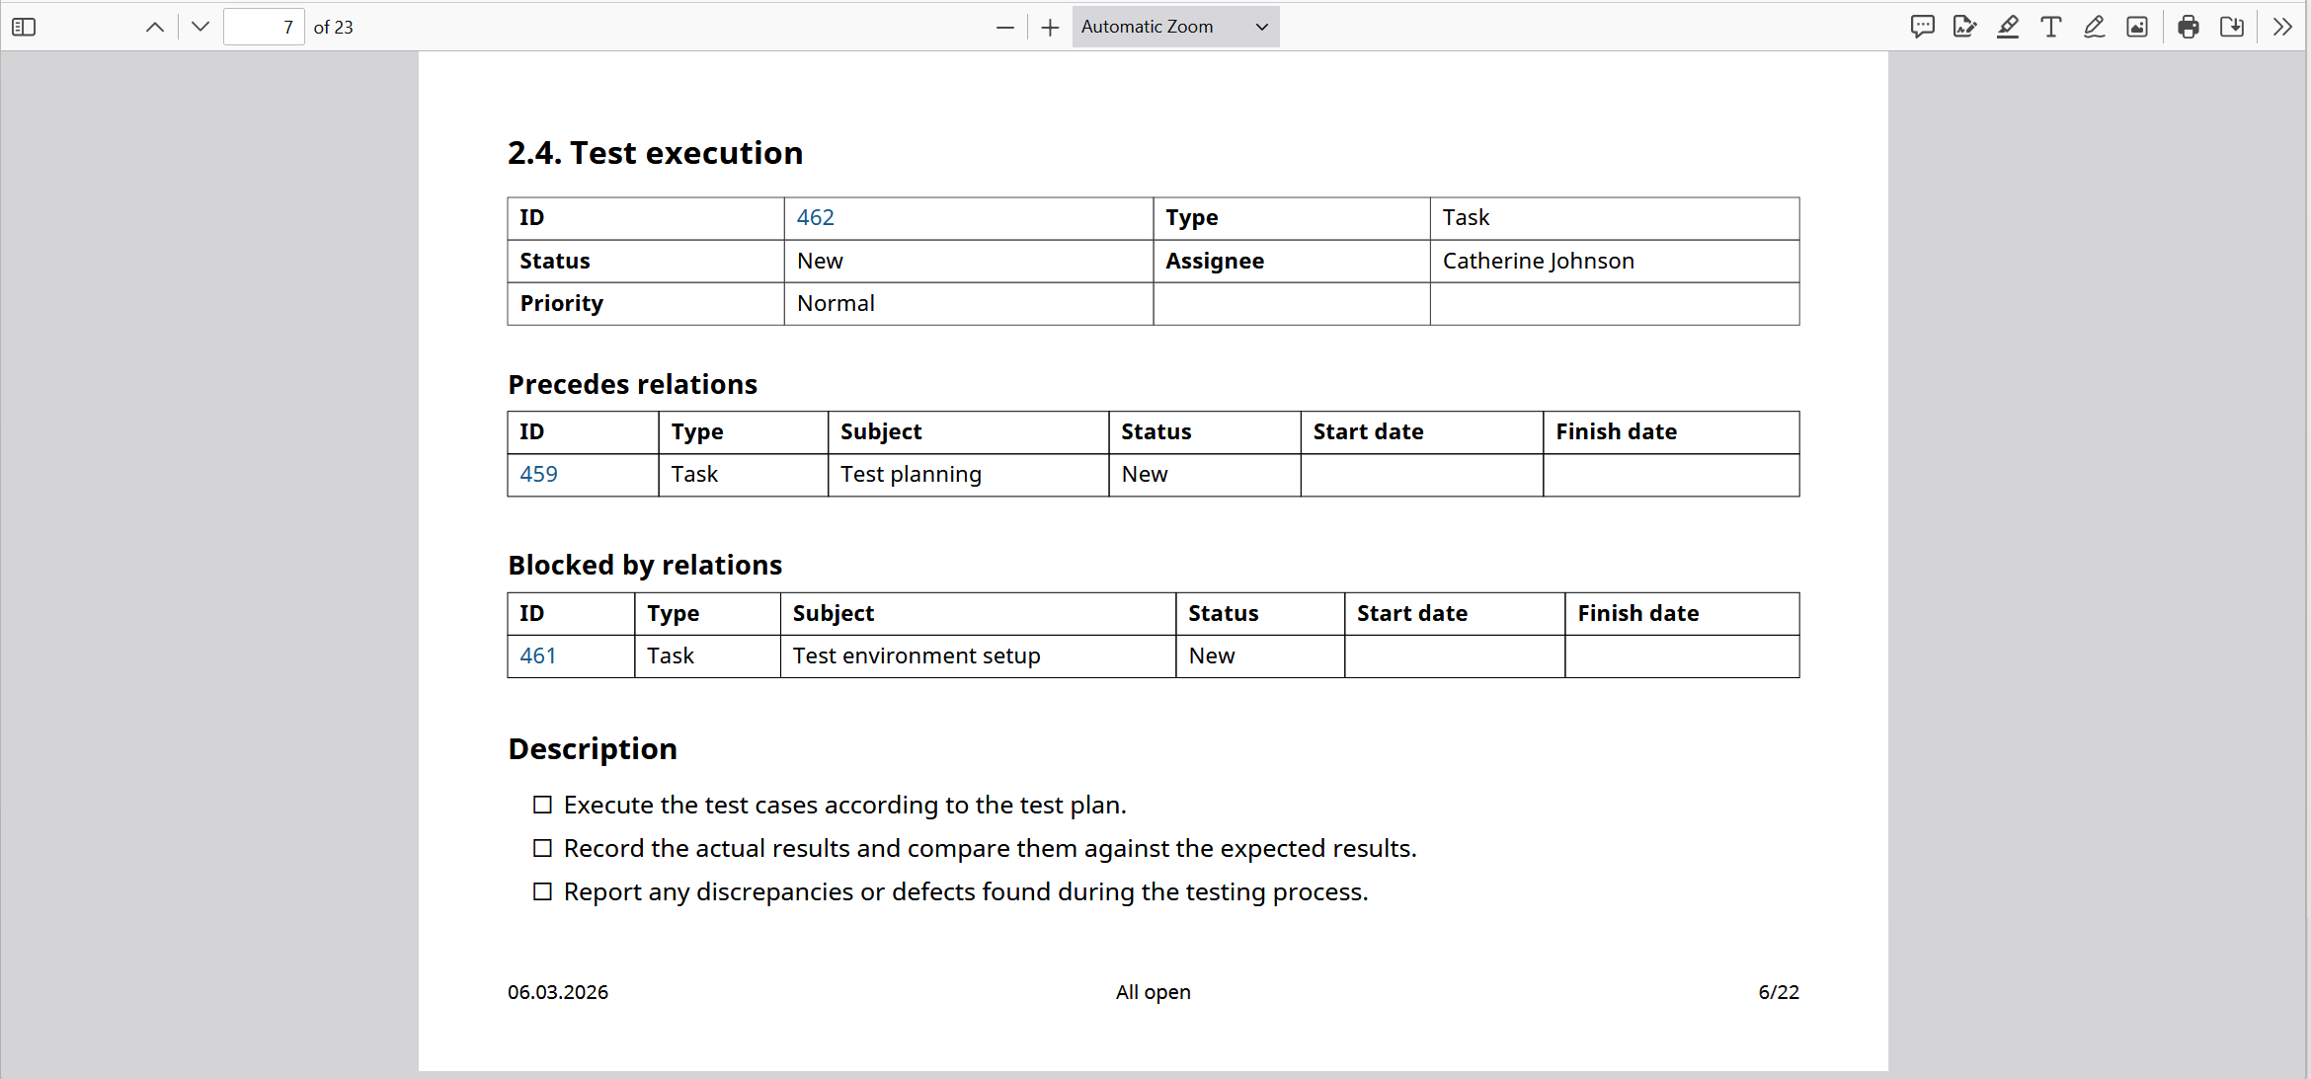Select the draw tool
The image size is (2311, 1079).
coord(2093,27)
